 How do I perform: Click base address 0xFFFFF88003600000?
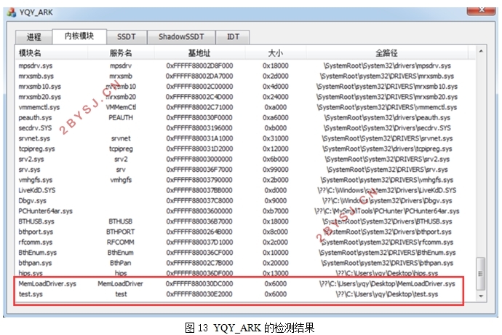[x=199, y=211]
